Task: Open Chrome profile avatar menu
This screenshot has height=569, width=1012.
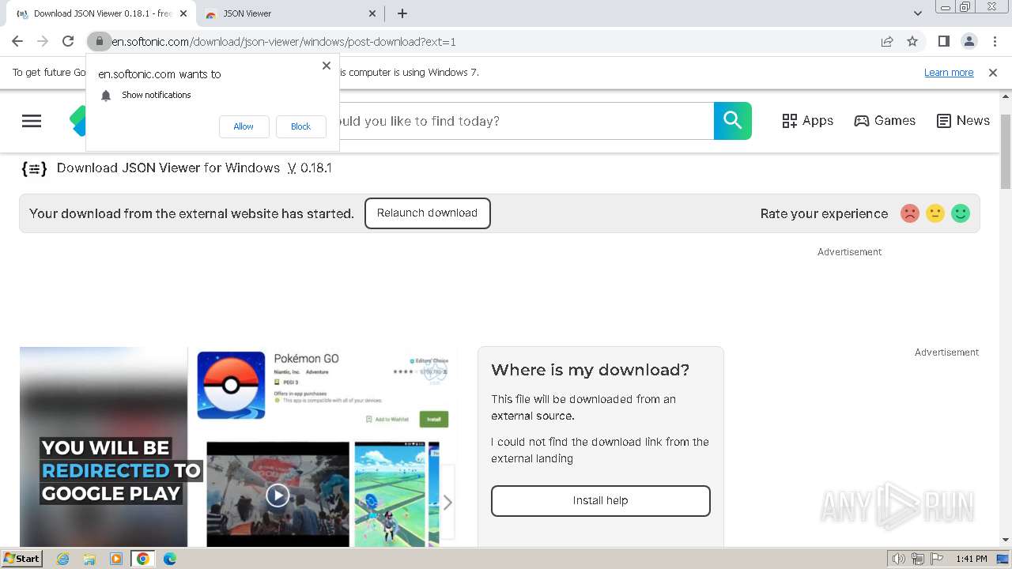Action: 969,42
